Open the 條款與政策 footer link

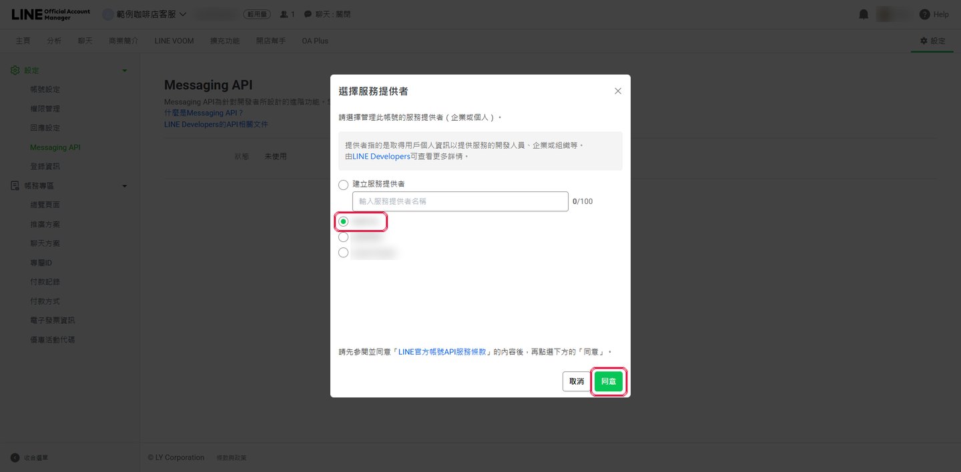pos(232,458)
